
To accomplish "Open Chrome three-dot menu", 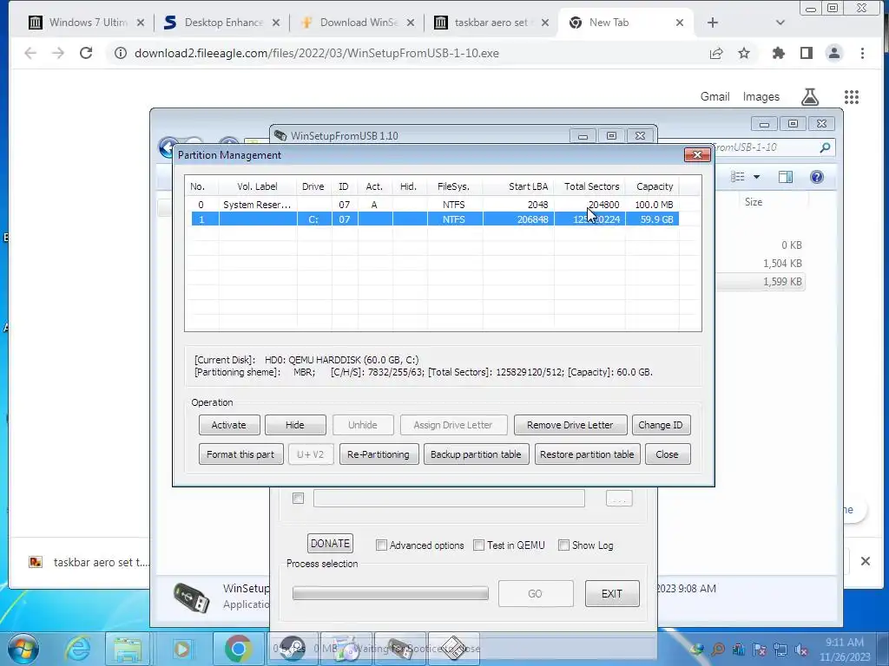I will 862,53.
